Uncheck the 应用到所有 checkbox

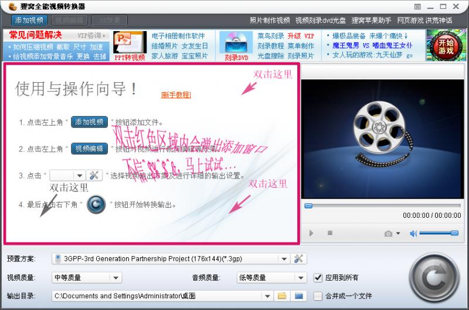tap(318, 278)
